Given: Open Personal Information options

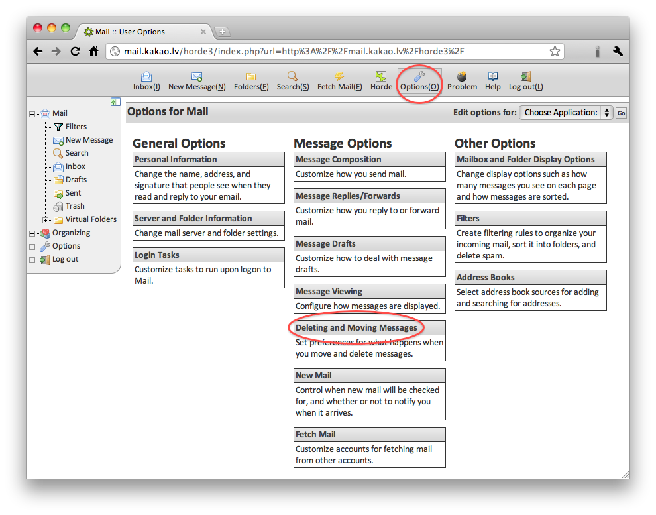Looking at the screenshot, I should tap(176, 159).
